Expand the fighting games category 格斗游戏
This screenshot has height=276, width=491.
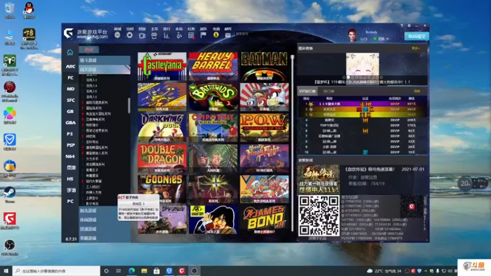[104, 60]
